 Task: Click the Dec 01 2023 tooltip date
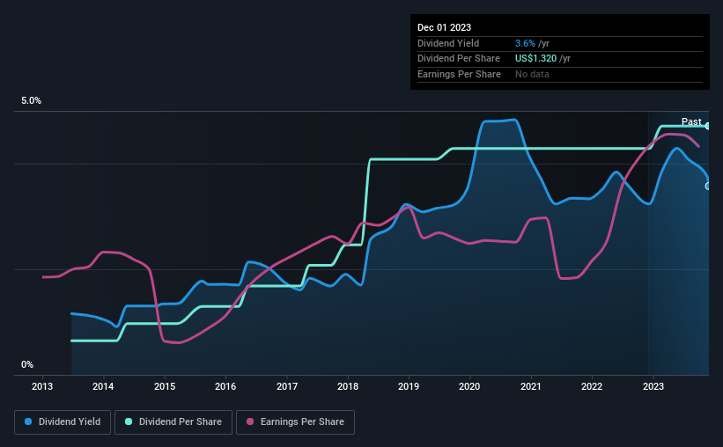[444, 27]
